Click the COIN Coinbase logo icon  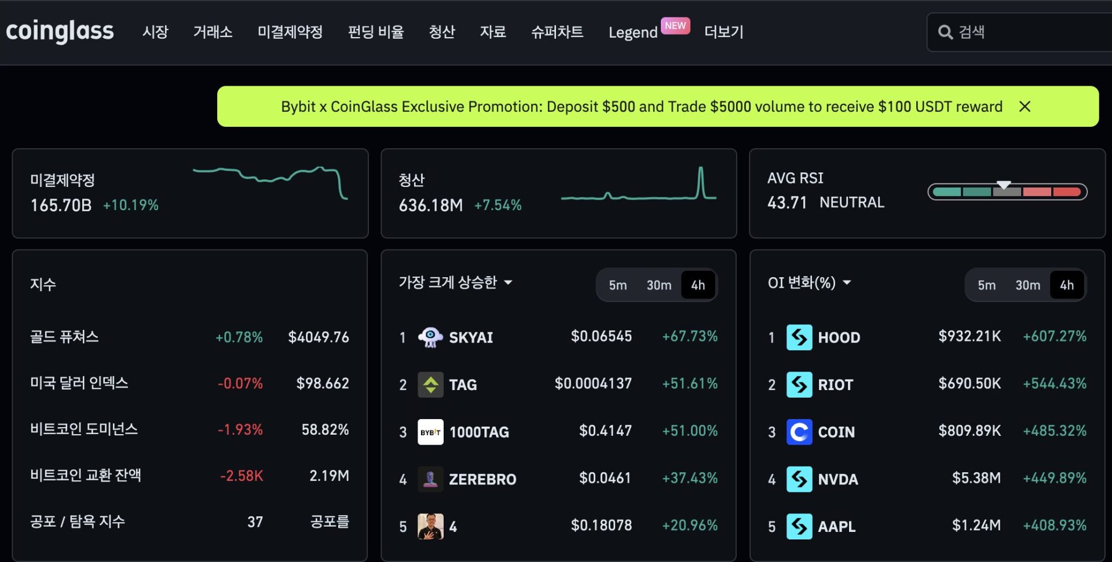(x=799, y=432)
